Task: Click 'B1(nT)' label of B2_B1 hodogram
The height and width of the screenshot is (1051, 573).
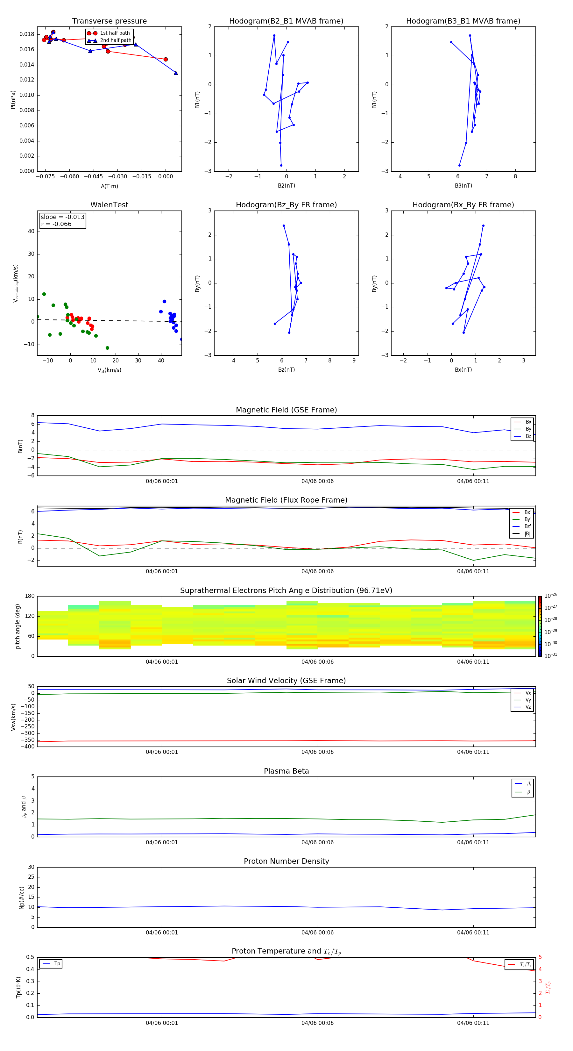Action: click(197, 99)
